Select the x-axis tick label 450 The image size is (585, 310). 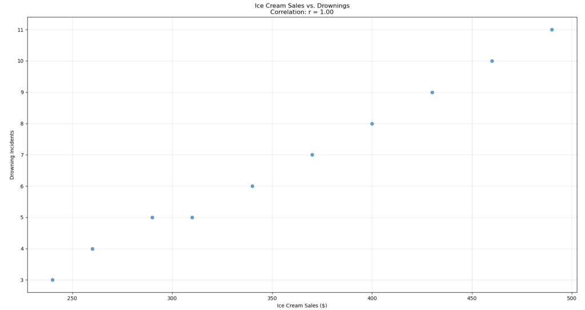(x=472, y=299)
